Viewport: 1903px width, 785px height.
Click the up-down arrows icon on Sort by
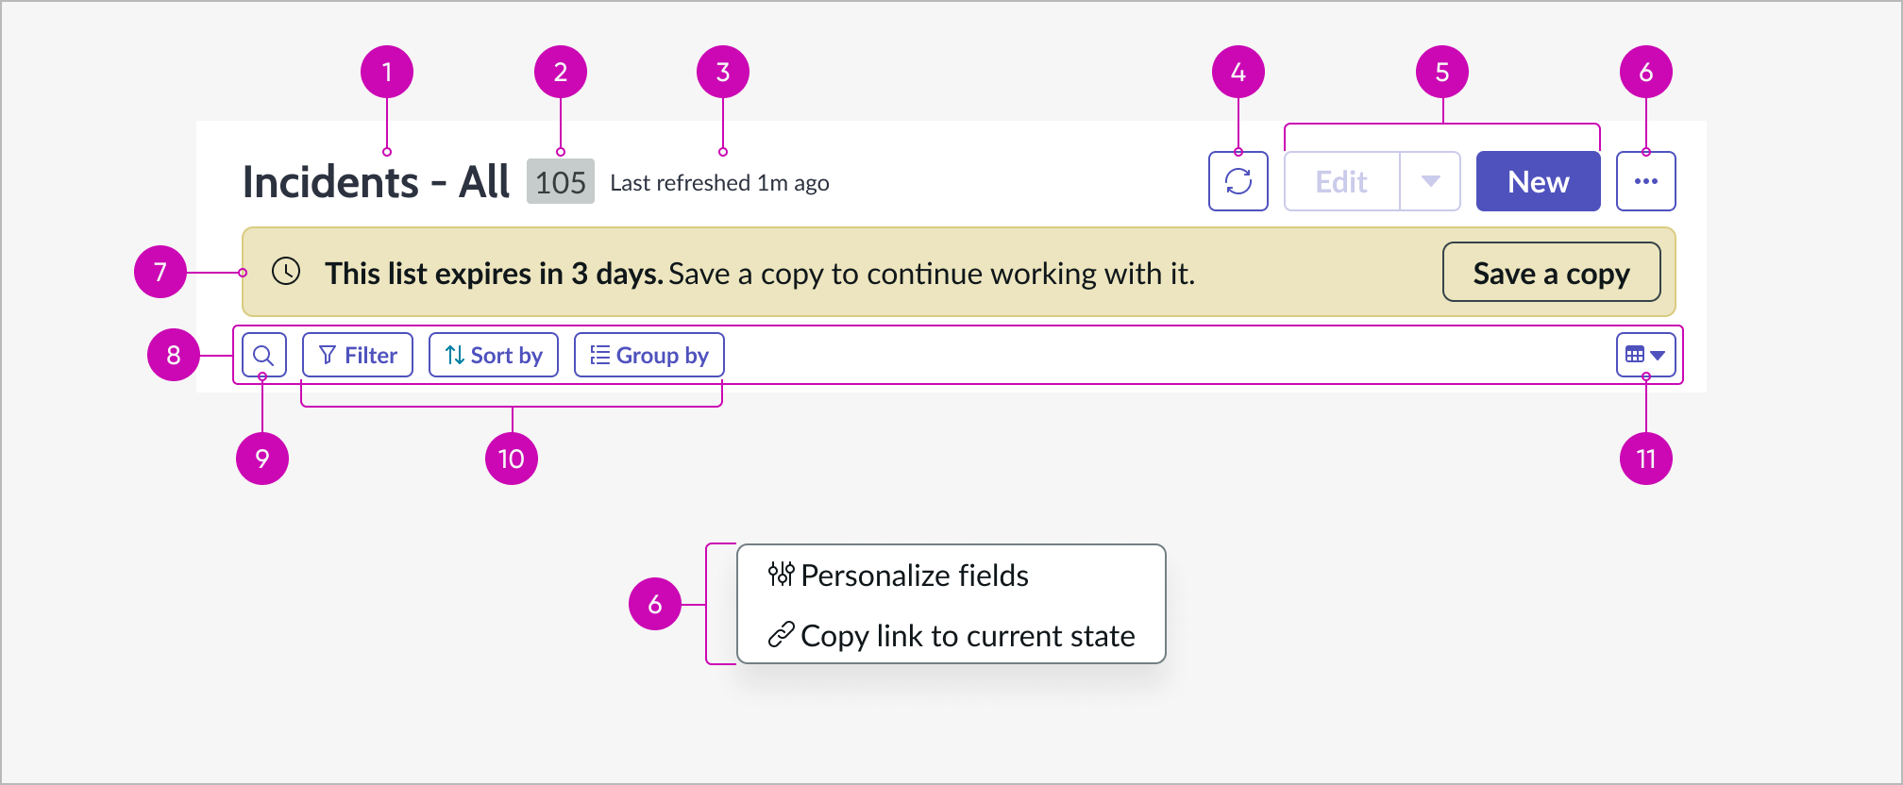tap(454, 355)
